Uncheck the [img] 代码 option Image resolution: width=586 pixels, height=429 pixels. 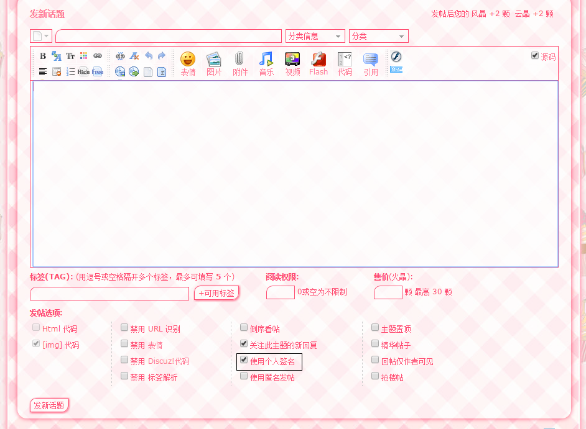[x=36, y=343]
